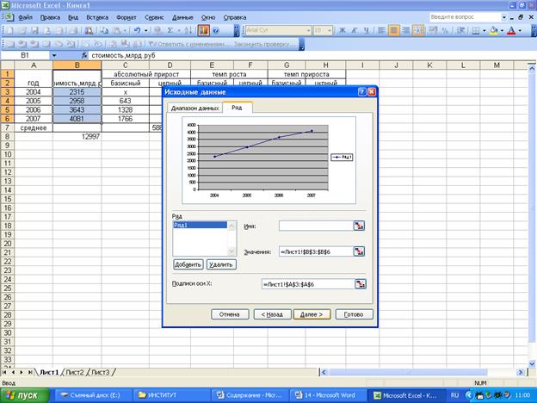
Task: Click the Chart Wizard icon in toolbar
Action: [x=202, y=30]
